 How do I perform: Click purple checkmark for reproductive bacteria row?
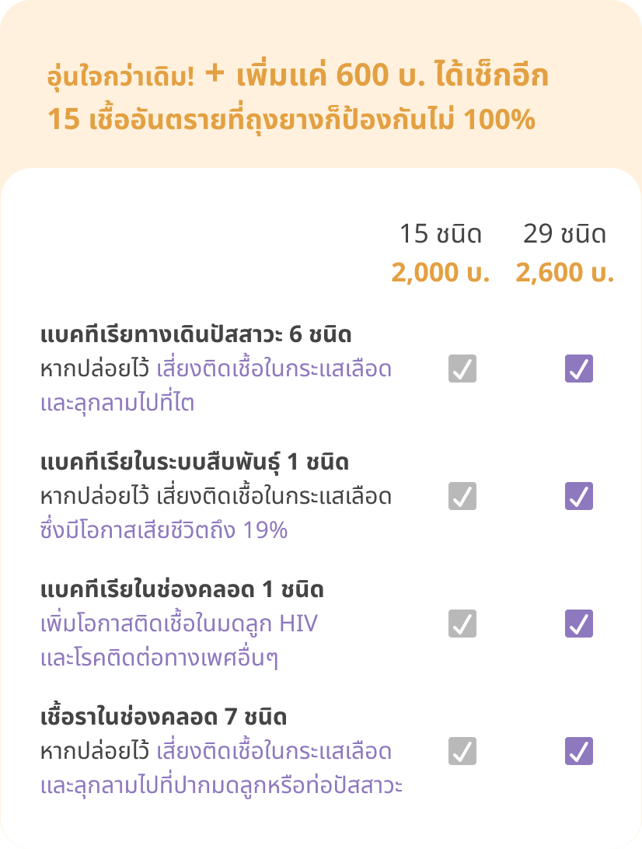[x=579, y=496]
